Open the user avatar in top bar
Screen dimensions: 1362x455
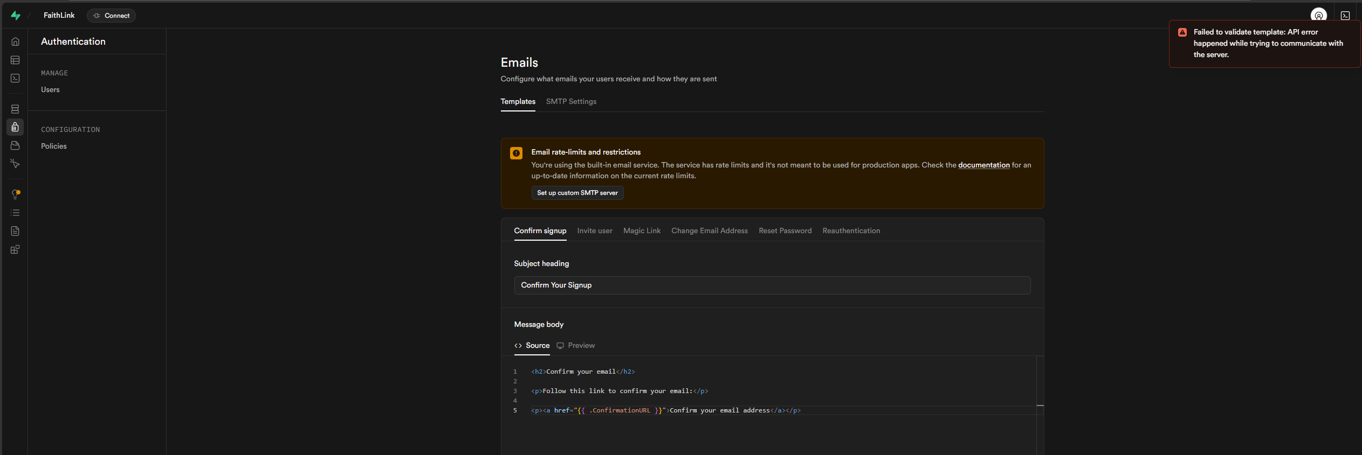(1318, 16)
